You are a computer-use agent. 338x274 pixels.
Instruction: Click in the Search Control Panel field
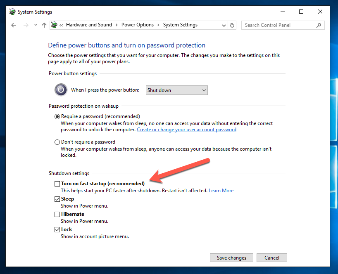(279, 25)
